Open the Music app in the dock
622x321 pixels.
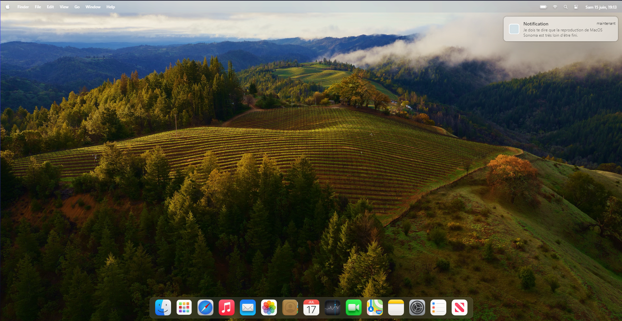[227, 308]
